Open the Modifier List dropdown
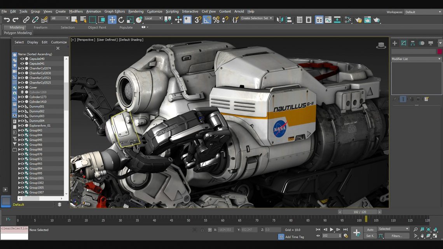Image resolution: width=443 pixels, height=249 pixels. click(416, 59)
